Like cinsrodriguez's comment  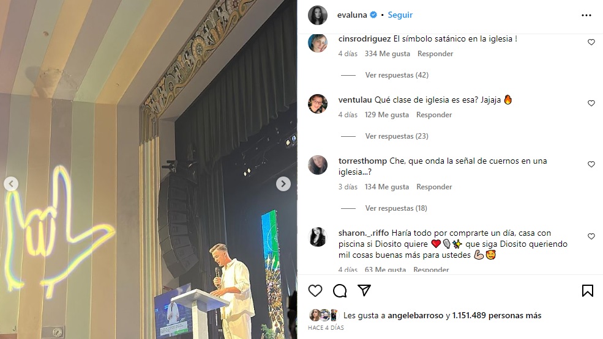(x=591, y=42)
